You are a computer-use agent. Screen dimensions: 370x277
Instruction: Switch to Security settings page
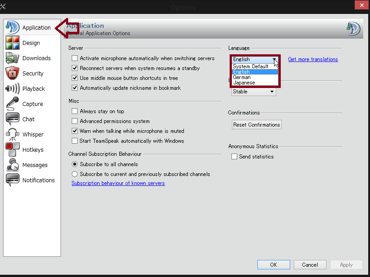click(33, 74)
